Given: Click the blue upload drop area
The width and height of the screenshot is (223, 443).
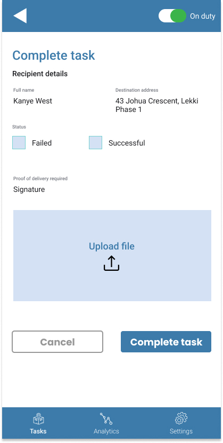Looking at the screenshot, I should pos(112,255).
